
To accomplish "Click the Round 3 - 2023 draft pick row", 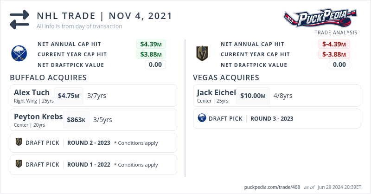I will tap(276, 118).
